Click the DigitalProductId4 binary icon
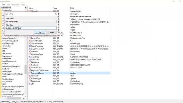The height and width of the screenshot is (103, 183). pos(30,49)
